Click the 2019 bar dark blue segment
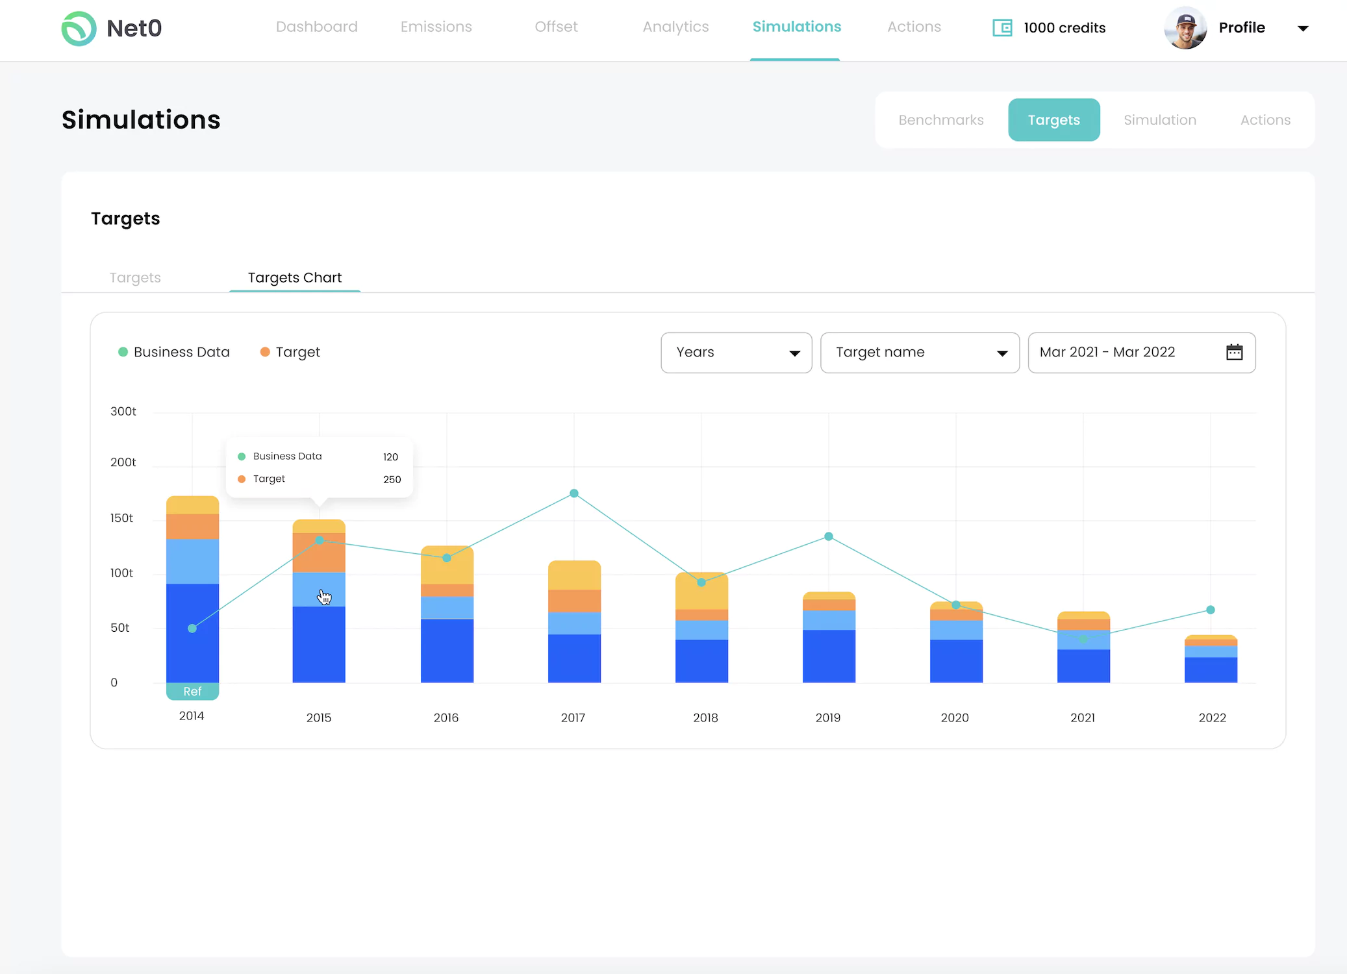 (829, 656)
